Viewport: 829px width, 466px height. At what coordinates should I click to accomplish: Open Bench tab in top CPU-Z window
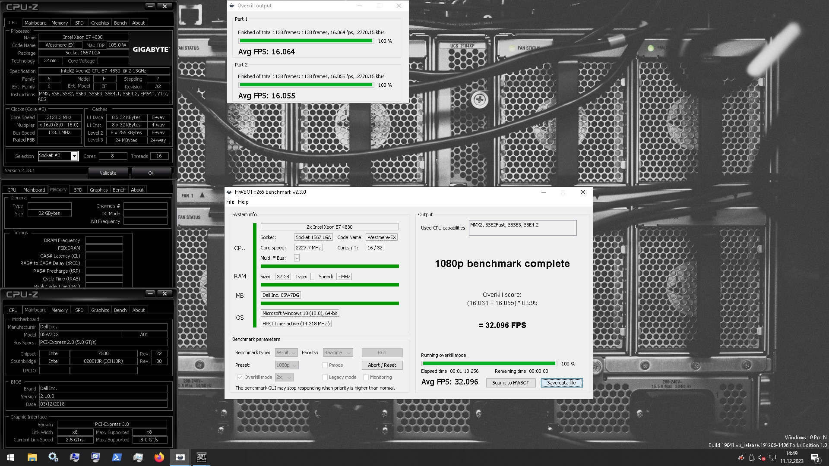pyautogui.click(x=120, y=23)
